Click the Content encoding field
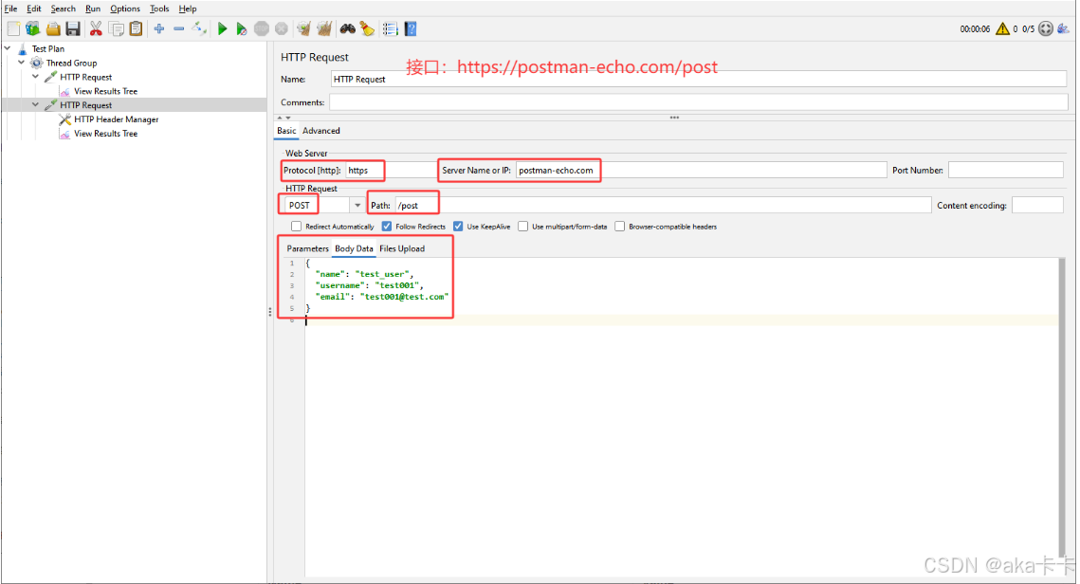The image size is (1080, 584). tap(1037, 205)
